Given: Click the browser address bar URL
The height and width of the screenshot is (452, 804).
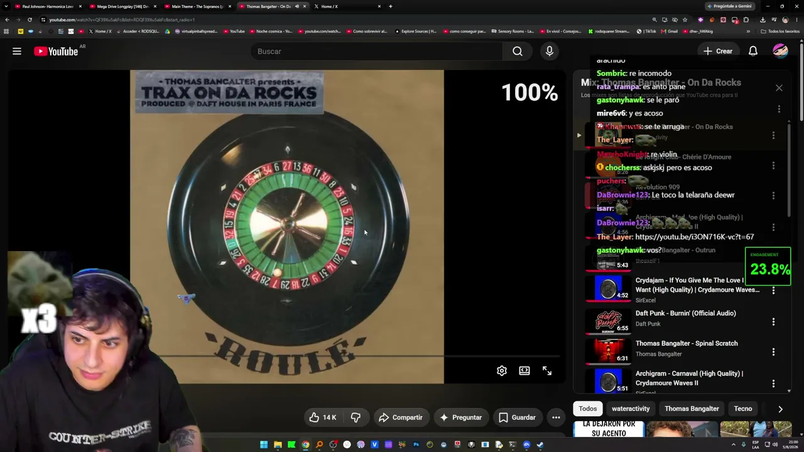Looking at the screenshot, I should coord(122,19).
